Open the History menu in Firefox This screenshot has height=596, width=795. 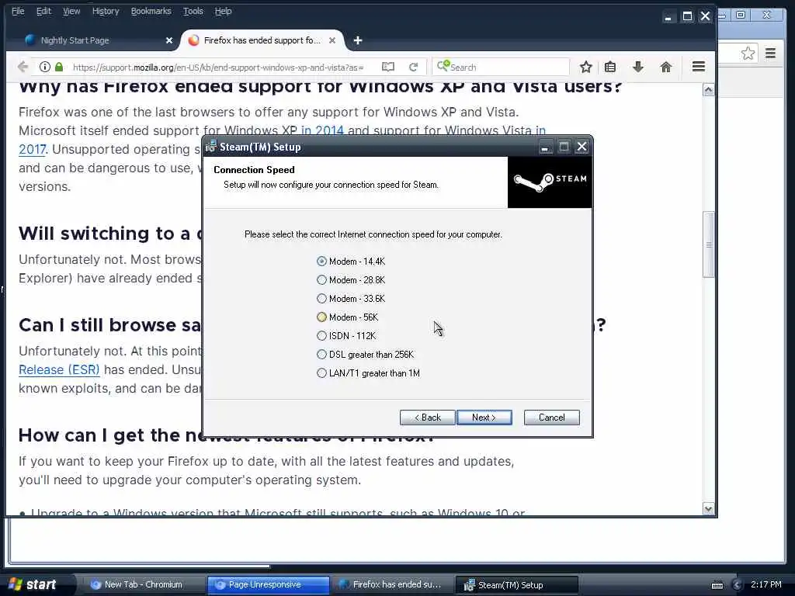click(106, 11)
